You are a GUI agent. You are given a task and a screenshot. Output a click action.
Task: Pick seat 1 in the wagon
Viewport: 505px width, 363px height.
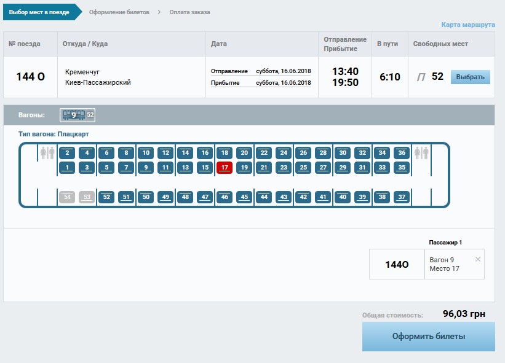pyautogui.click(x=67, y=167)
